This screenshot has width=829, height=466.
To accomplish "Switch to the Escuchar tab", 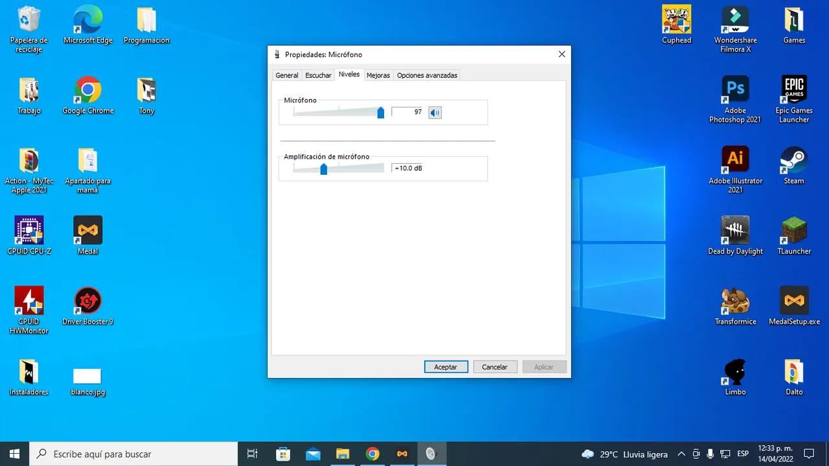I will 318,75.
